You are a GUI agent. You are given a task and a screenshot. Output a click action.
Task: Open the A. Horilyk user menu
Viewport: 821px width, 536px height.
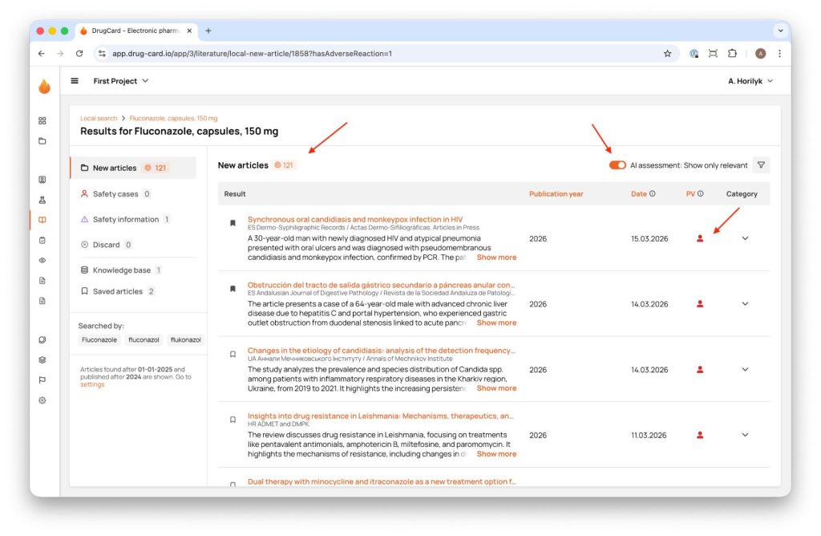pos(750,81)
